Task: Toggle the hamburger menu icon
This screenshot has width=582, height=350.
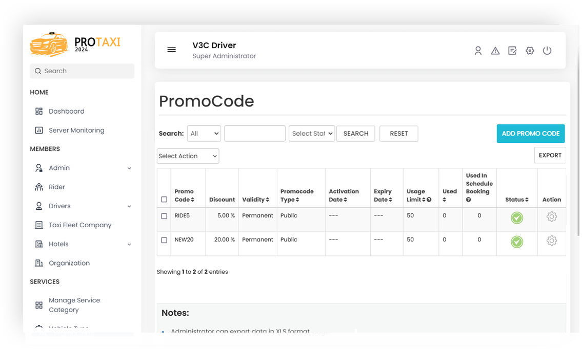Action: (171, 50)
